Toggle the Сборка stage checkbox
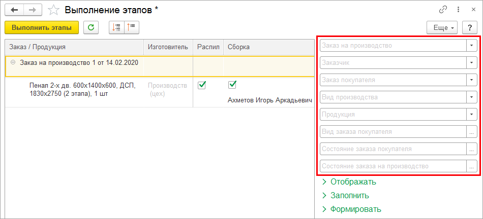Screen dimensions: 483x219 (232, 85)
